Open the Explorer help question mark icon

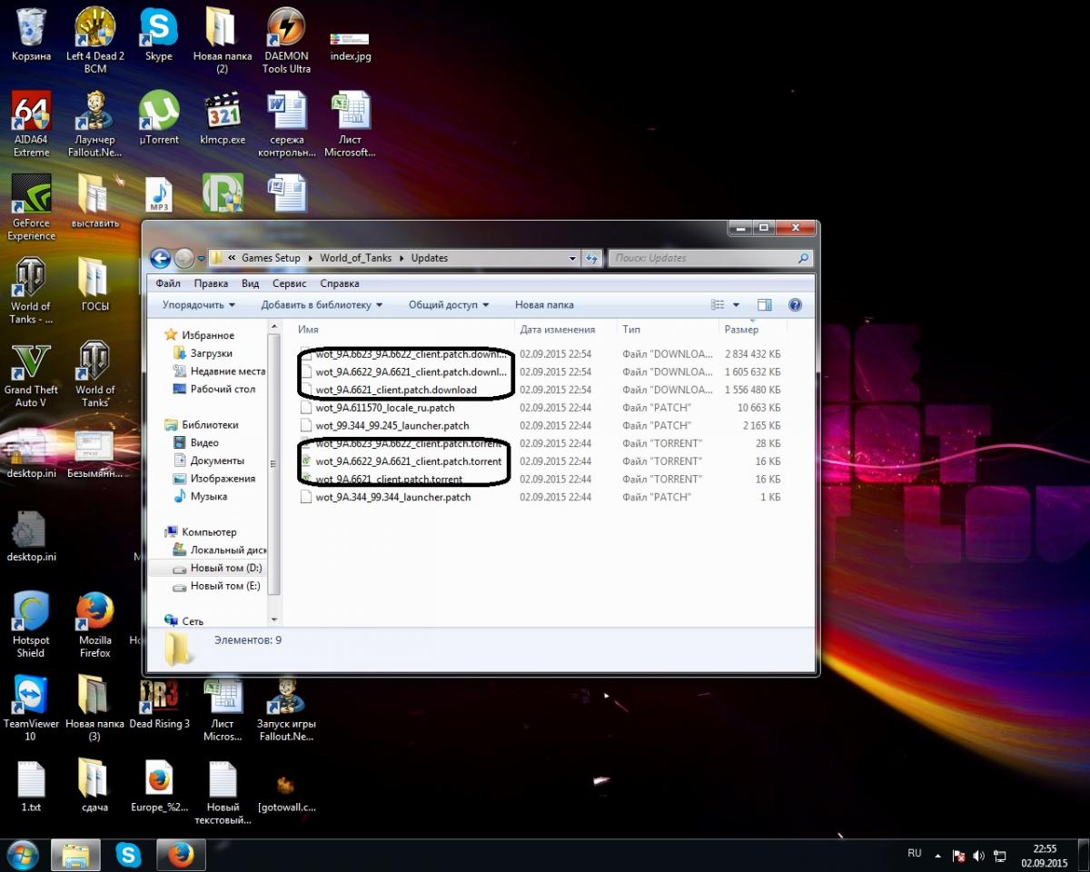pyautogui.click(x=795, y=305)
